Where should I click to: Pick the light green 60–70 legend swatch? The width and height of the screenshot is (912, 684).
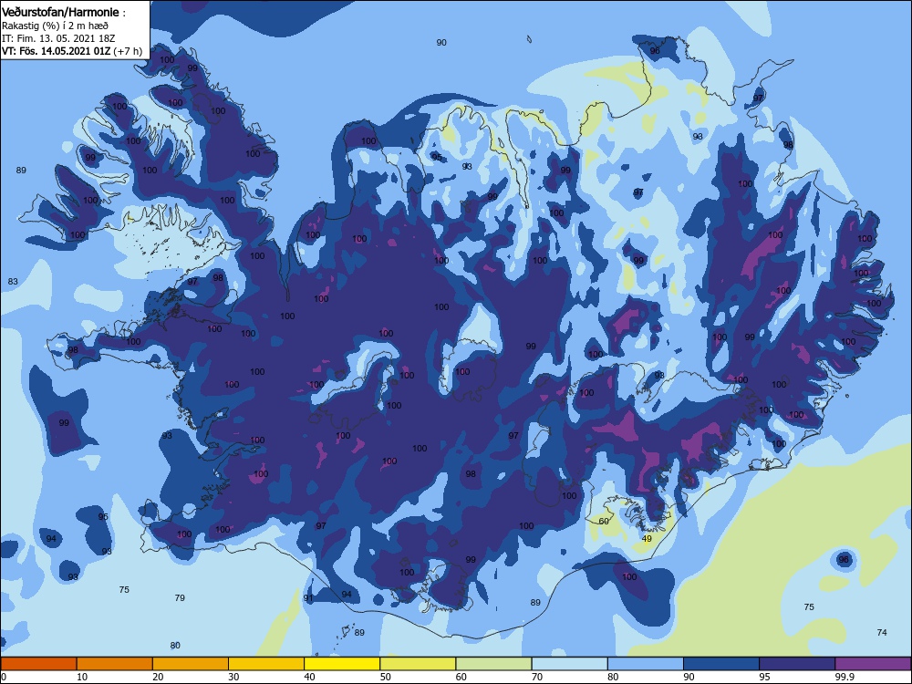coord(493,664)
